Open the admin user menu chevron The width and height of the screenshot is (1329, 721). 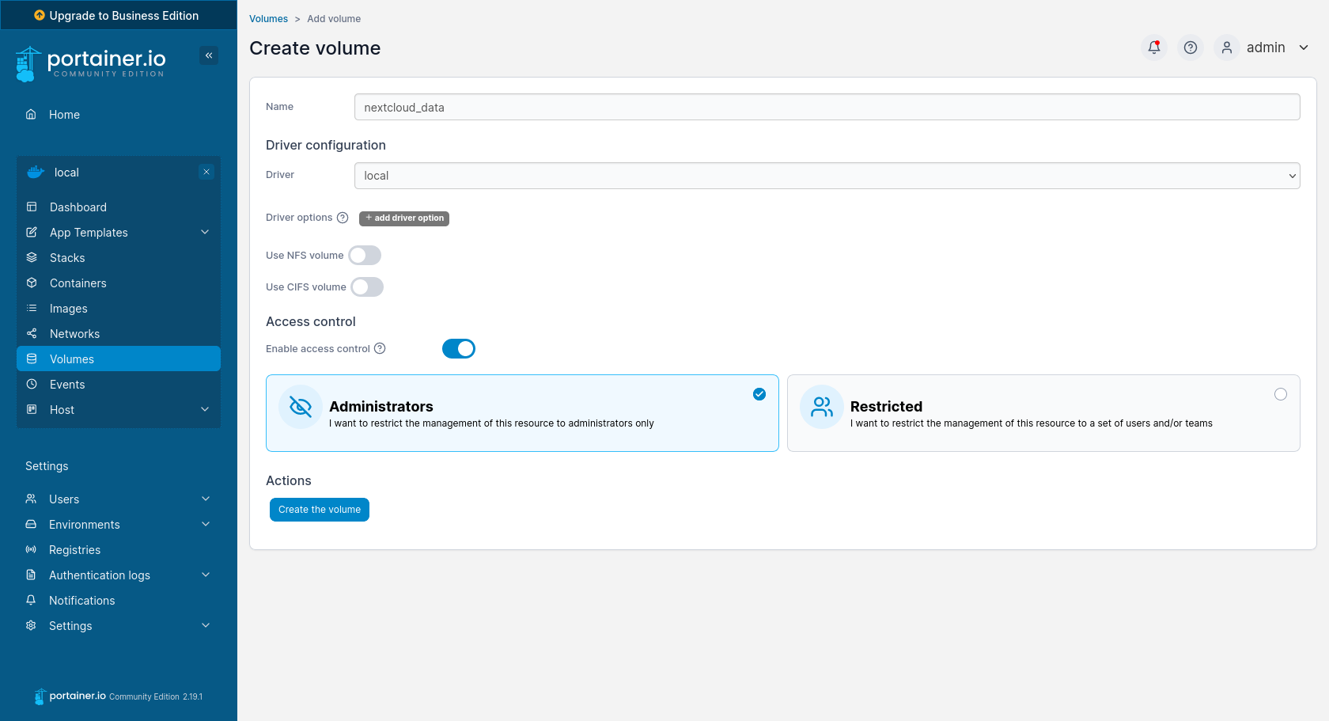click(x=1304, y=47)
